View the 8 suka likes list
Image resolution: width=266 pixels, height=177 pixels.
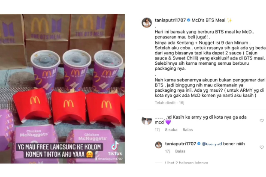(x=171, y=130)
